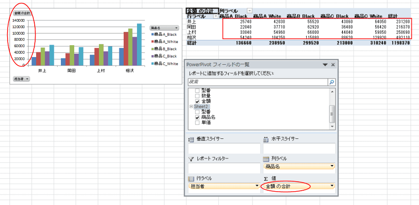Select the 相沢 row label cell

(x=202, y=38)
